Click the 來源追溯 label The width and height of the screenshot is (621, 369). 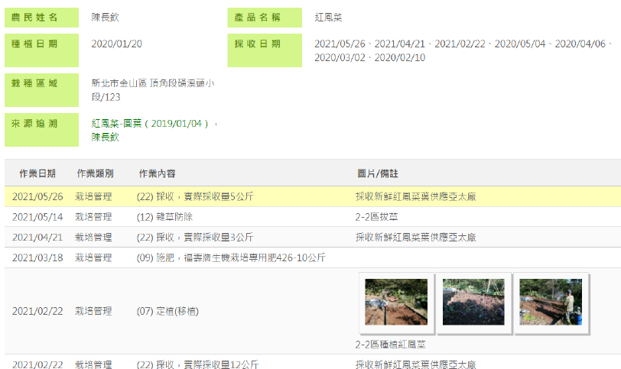tap(41, 130)
